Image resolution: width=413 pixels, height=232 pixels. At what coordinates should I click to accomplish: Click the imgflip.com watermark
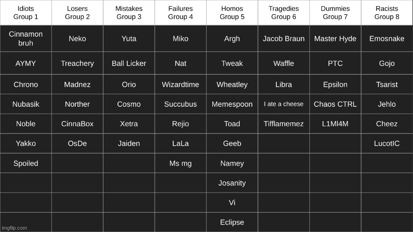click(14, 228)
